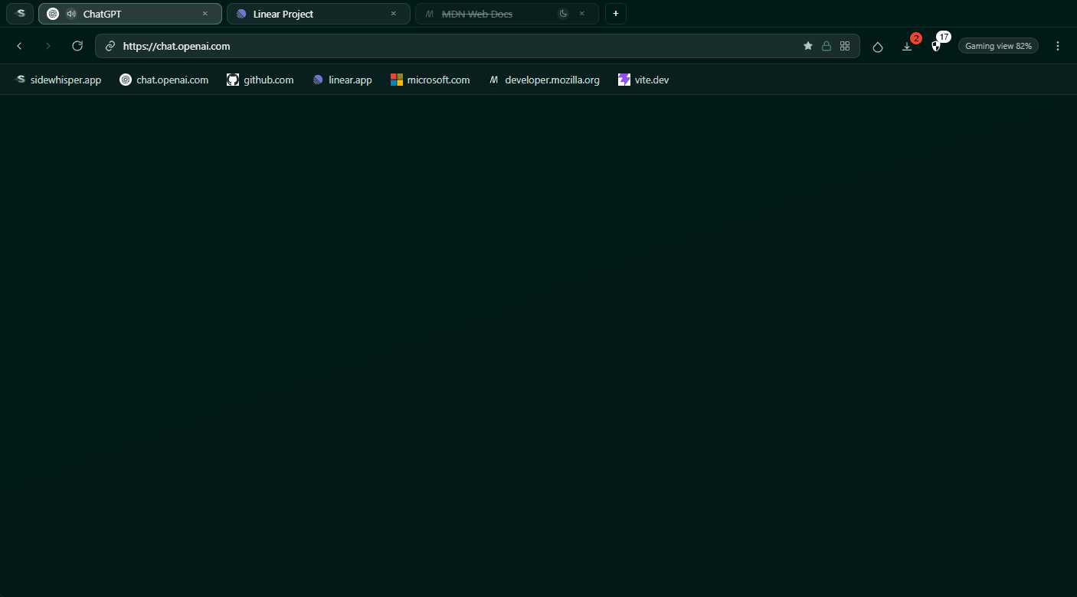
Task: Go back to the previous page
Action: [20, 46]
